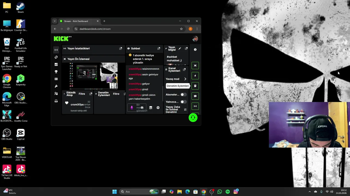Open Chrome three-dot menu
350x196 pixels.
(x=197, y=29)
